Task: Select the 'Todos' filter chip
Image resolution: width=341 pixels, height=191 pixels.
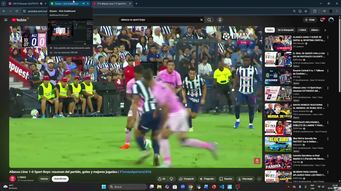Action: pyautogui.click(x=270, y=30)
